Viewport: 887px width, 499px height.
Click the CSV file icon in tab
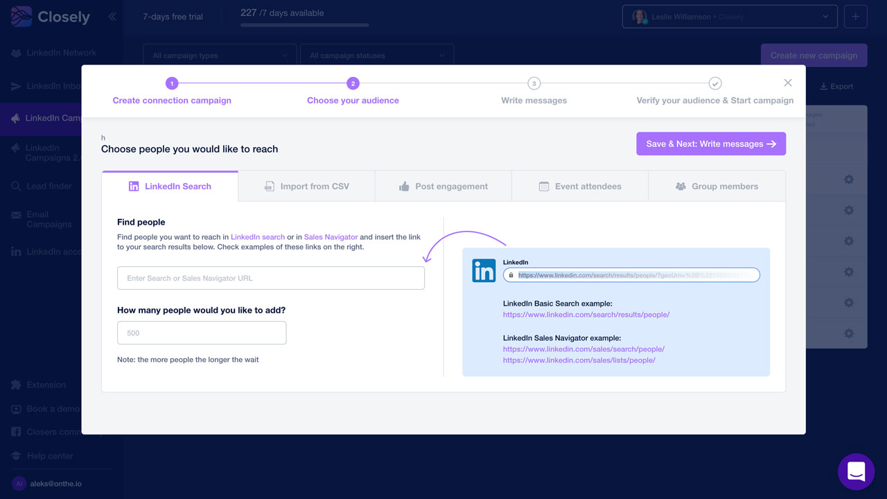270,186
